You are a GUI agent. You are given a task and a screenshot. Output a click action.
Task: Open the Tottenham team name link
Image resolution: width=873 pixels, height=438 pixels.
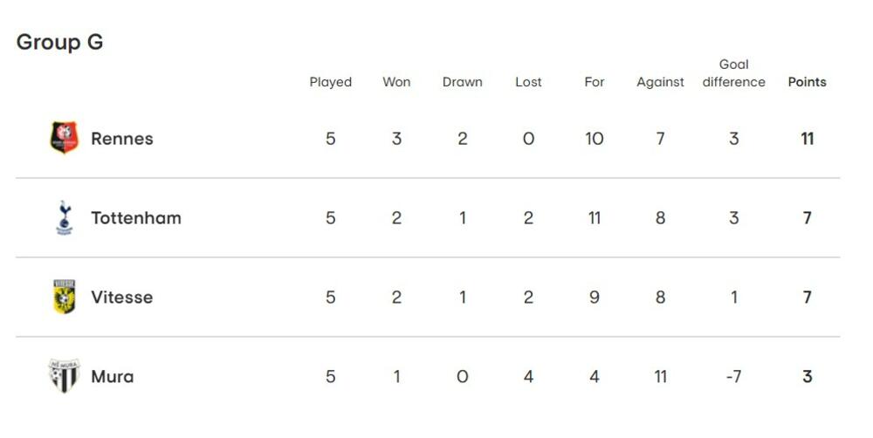pos(136,218)
